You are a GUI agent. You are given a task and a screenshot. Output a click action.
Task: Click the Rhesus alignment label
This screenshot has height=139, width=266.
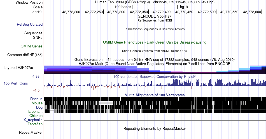[36, 99]
